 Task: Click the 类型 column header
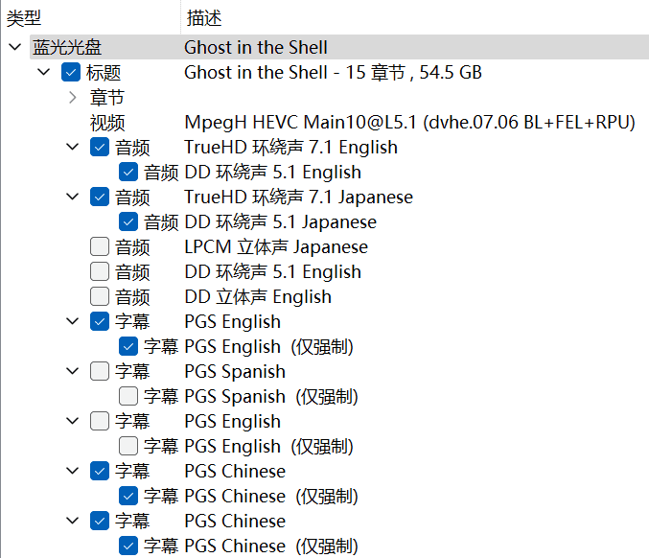24,17
